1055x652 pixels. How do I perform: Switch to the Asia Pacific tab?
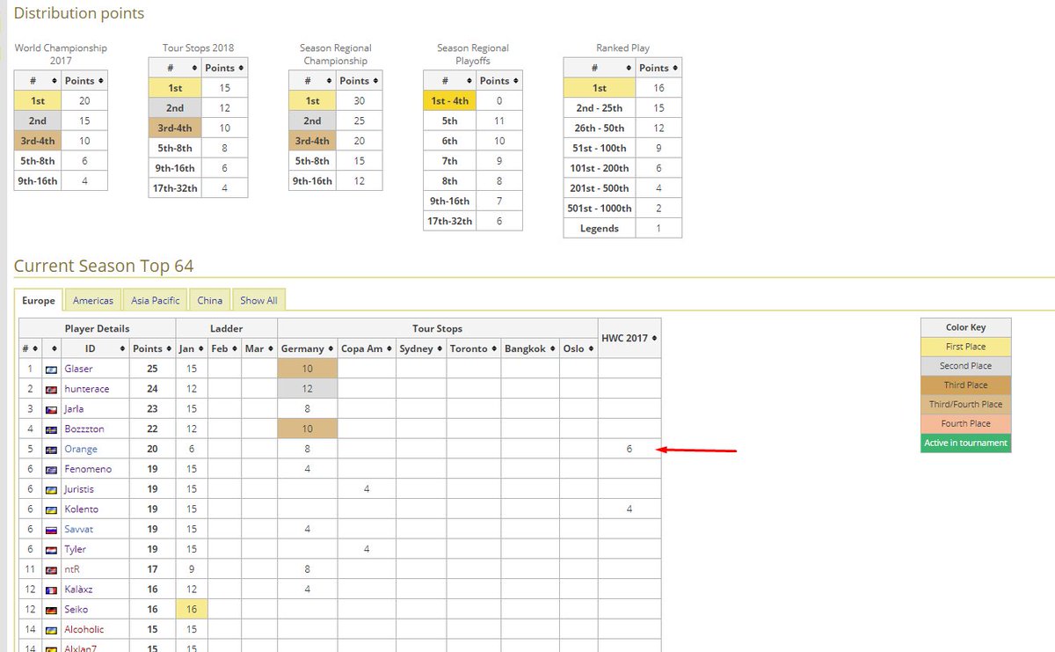tap(156, 300)
